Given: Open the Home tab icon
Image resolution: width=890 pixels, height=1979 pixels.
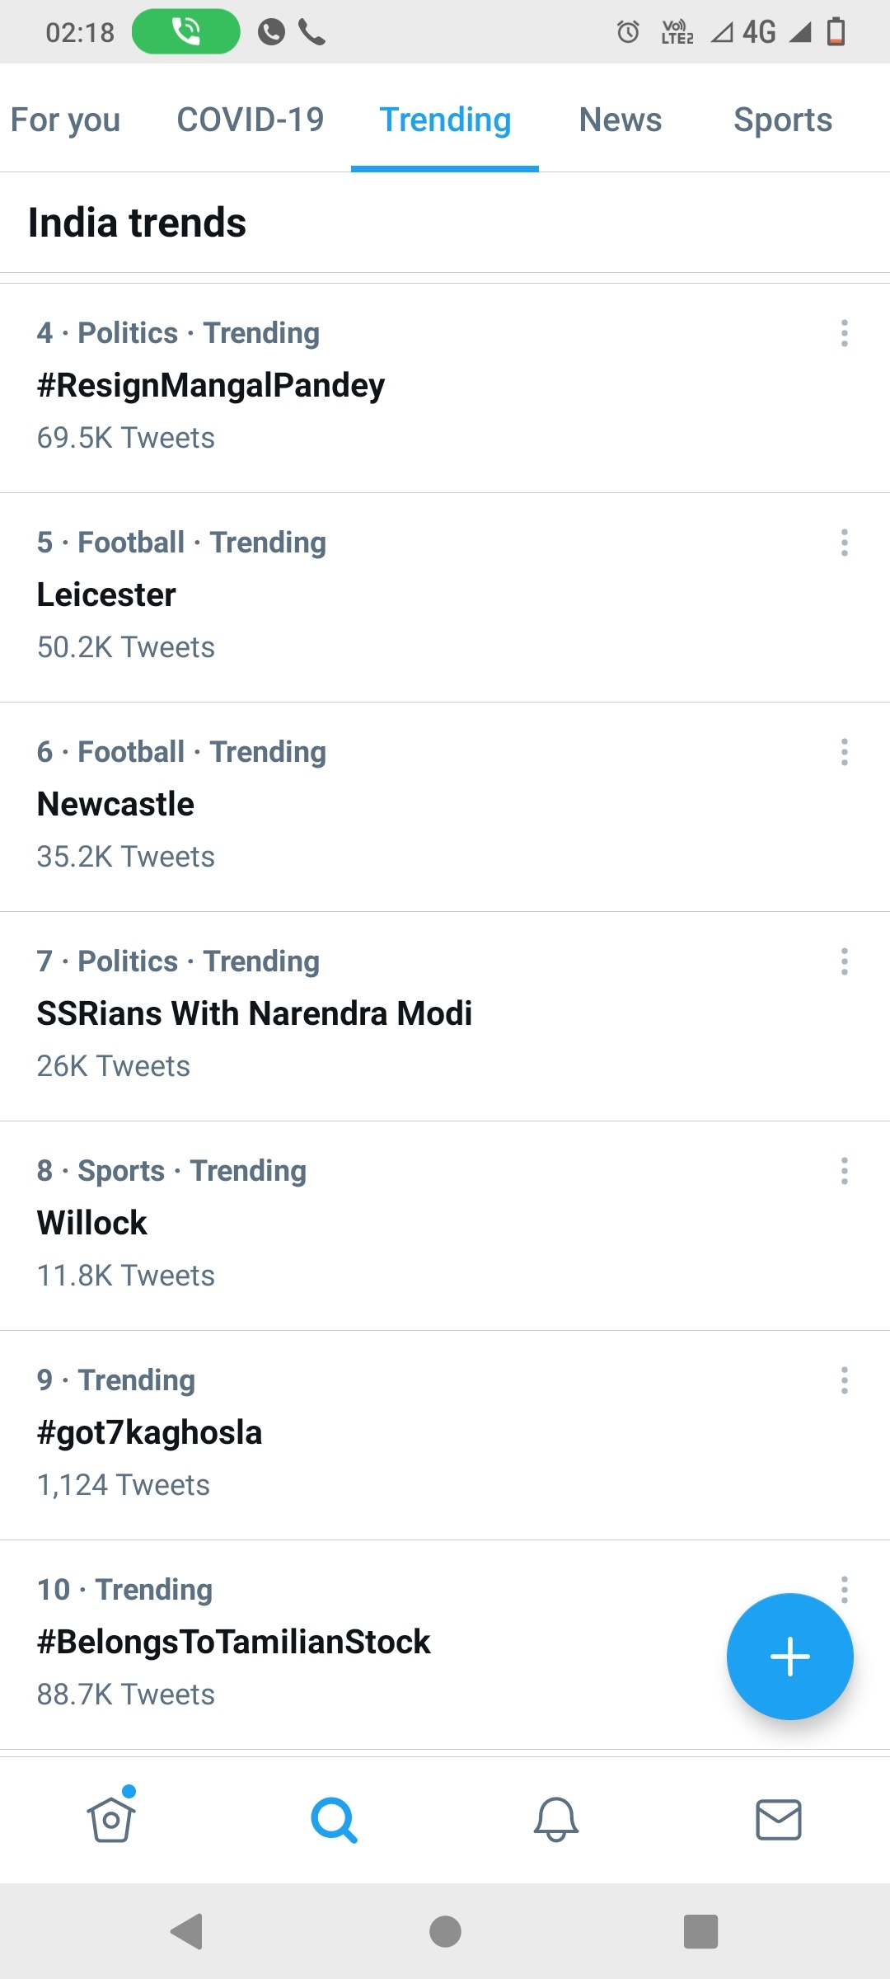Looking at the screenshot, I should point(111,1819).
